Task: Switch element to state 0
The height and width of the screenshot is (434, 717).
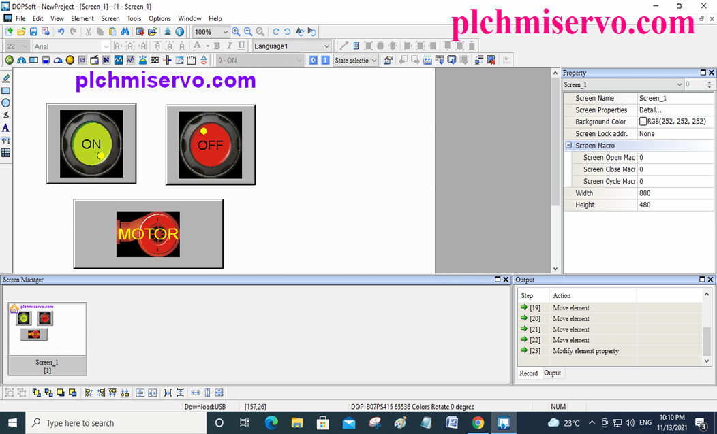Action: tap(313, 60)
